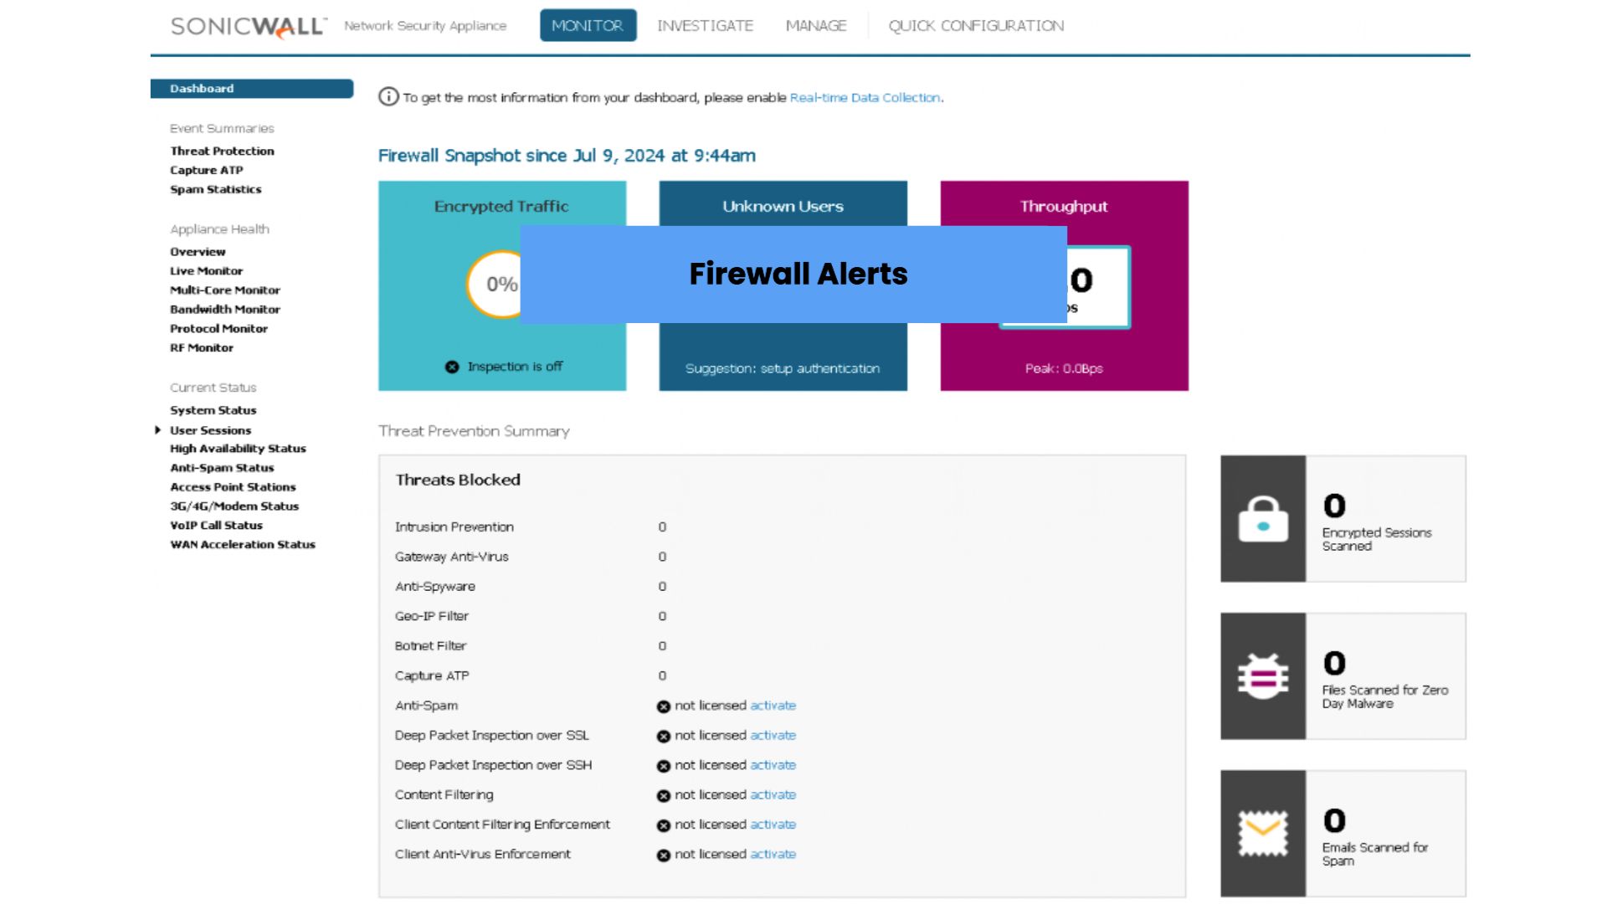Go to WAN Acceleration Status page
This screenshot has width=1607, height=904.
[243, 545]
